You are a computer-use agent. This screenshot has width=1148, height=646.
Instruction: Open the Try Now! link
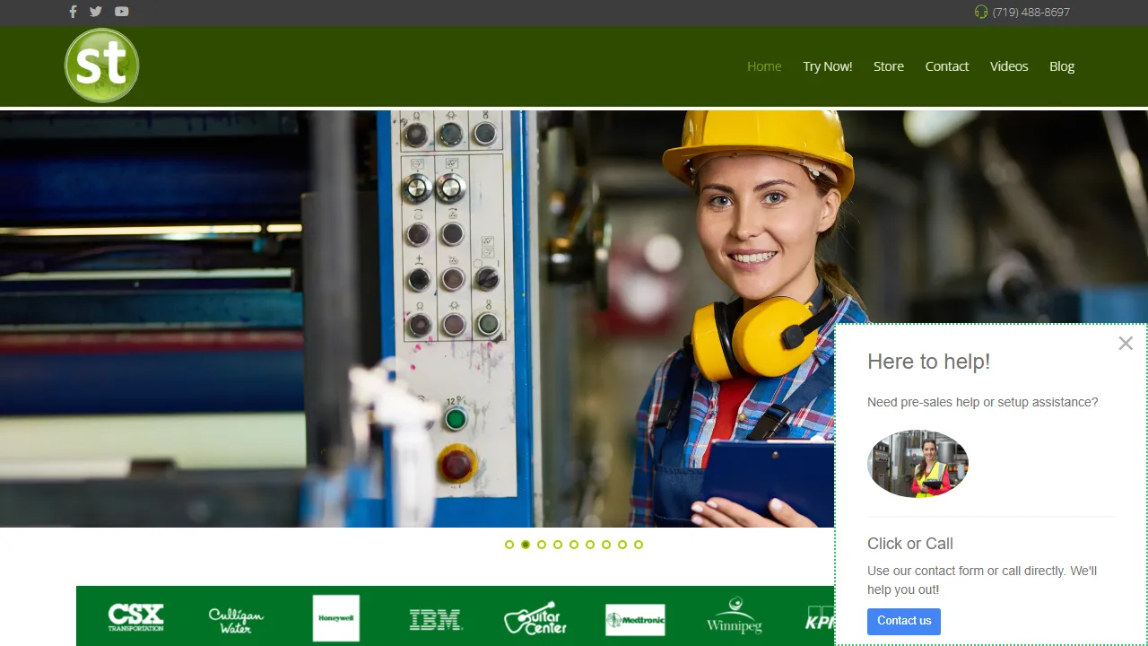point(828,65)
